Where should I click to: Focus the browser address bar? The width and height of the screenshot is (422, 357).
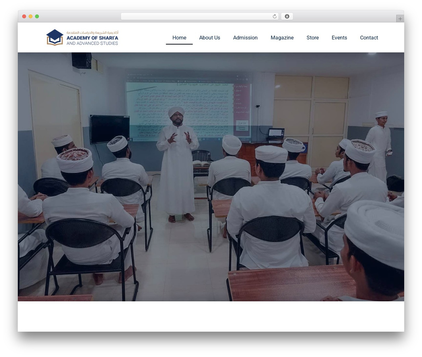[200, 16]
